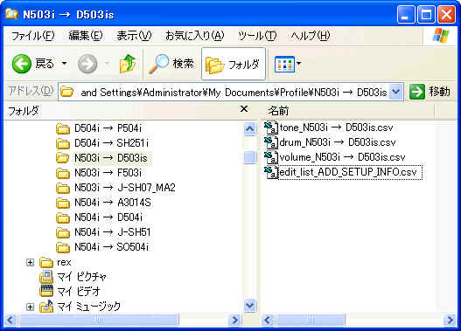Click the Windows flag logo

point(440,36)
